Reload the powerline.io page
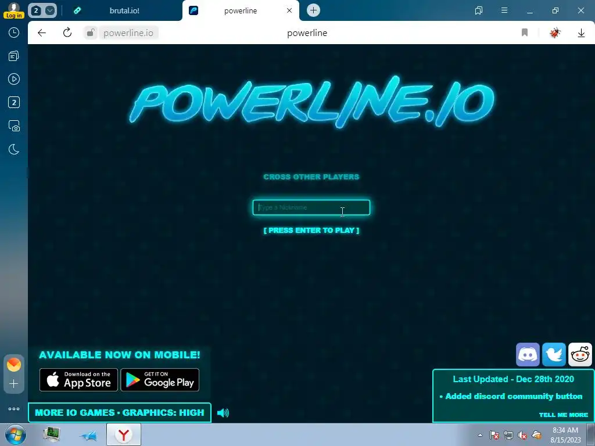Image resolution: width=595 pixels, height=446 pixels. tap(67, 33)
